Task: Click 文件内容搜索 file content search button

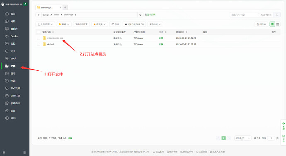Action: (x=81, y=24)
